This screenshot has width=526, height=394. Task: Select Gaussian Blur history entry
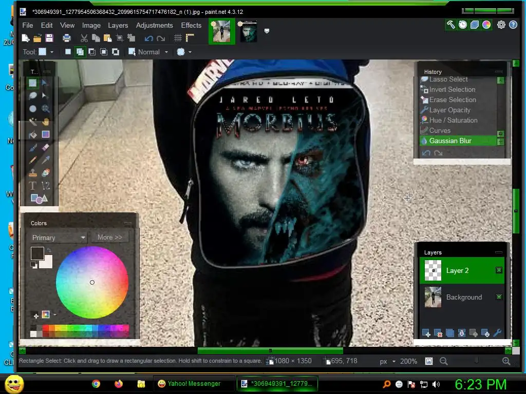(458, 141)
